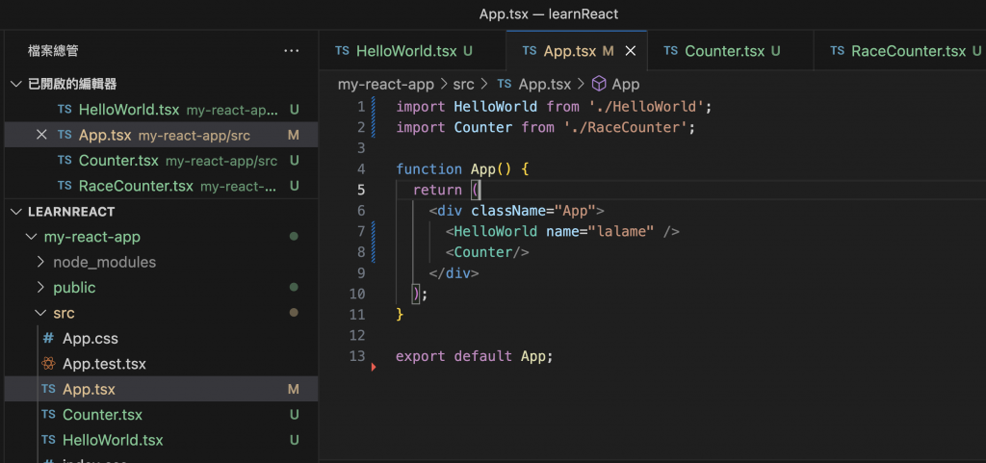
Task: Open HelloWorld.tsx from the open editors list
Action: pyautogui.click(x=161, y=110)
